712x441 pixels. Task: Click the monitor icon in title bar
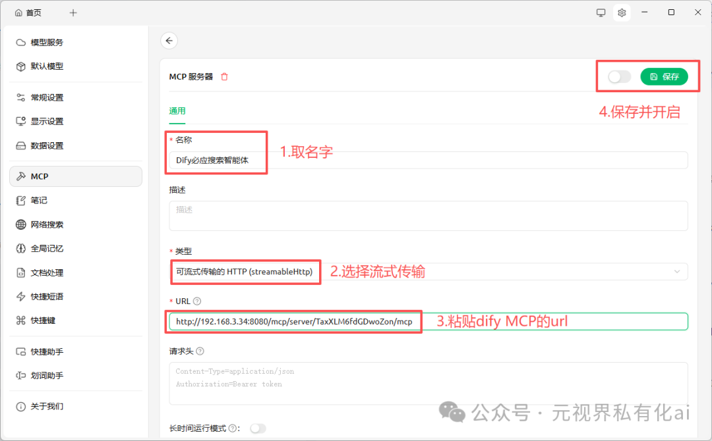click(601, 13)
